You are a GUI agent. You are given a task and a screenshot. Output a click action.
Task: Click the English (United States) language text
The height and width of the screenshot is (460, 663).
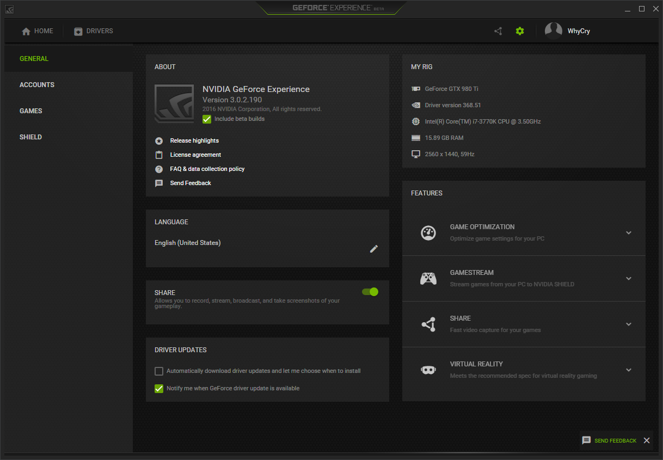click(x=188, y=243)
